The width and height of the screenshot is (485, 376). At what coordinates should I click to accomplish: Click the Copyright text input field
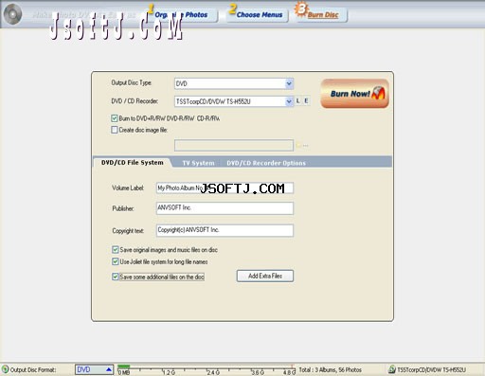(225, 230)
